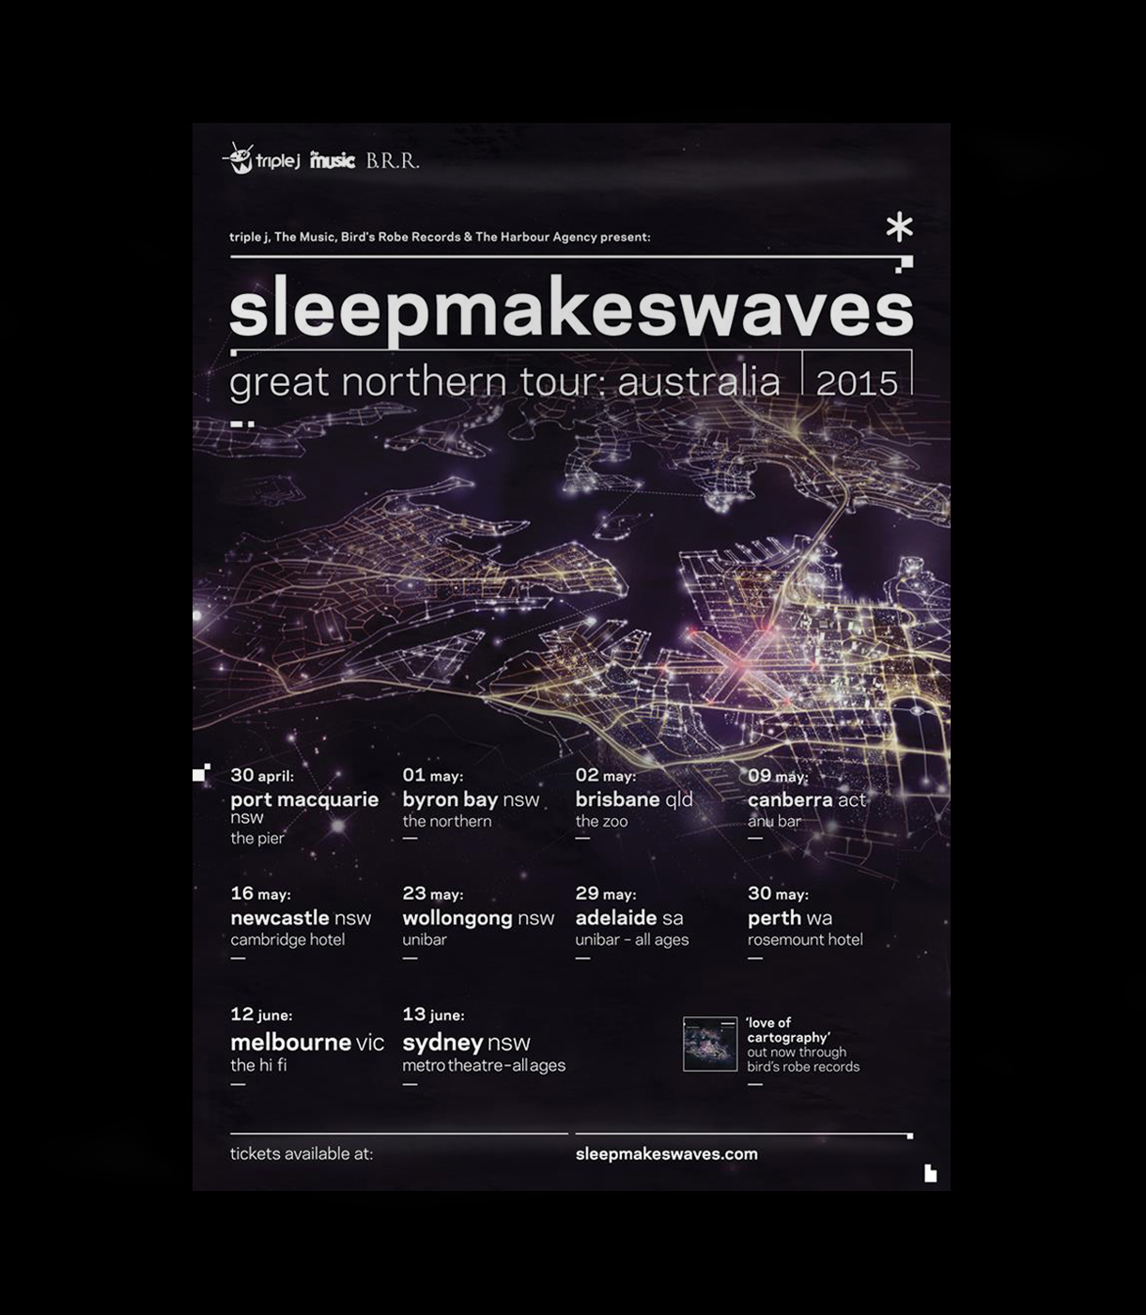Select the 'cambridge hotel' venue text
The width and height of the screenshot is (1146, 1315).
click(287, 939)
